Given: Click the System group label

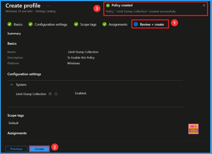Looking at the screenshot, I should tap(21, 85).
